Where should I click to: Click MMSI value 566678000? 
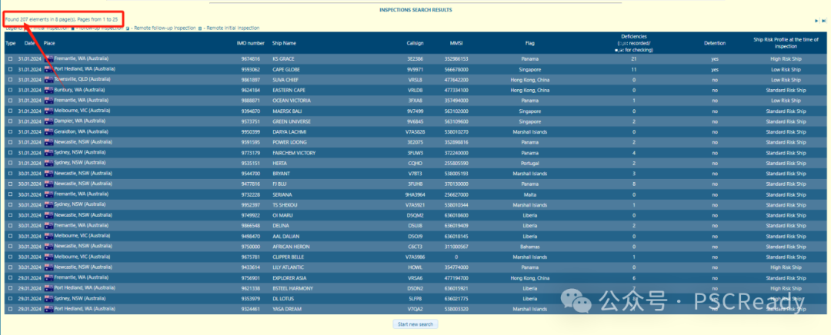pos(456,69)
